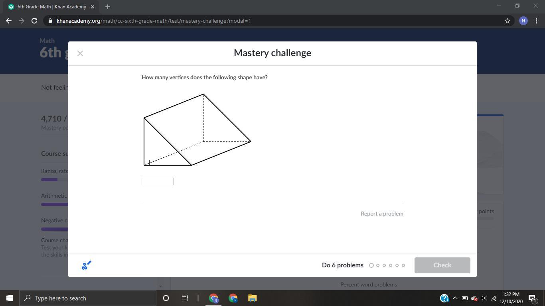The width and height of the screenshot is (545, 306).
Task: Go back to the previous page
Action: point(9,21)
